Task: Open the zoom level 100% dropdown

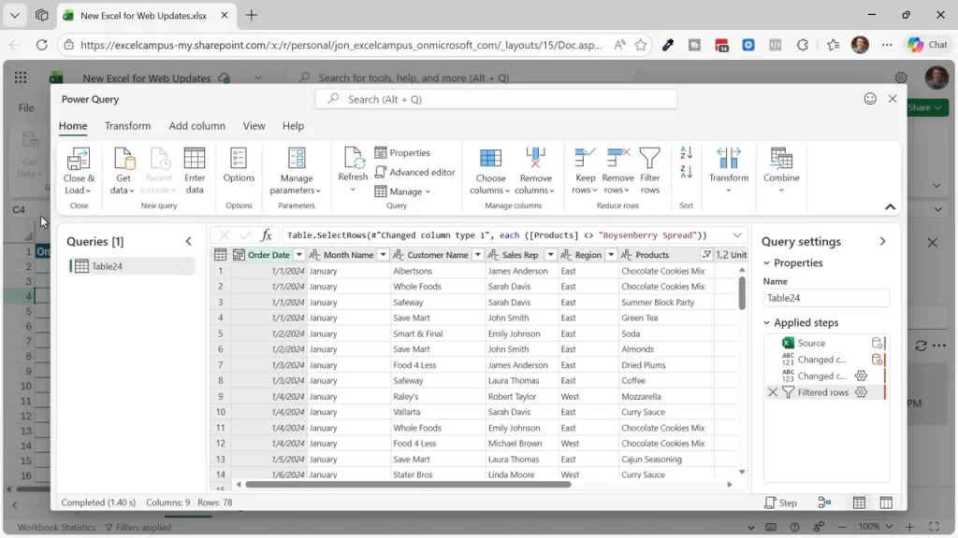Action: point(877,526)
